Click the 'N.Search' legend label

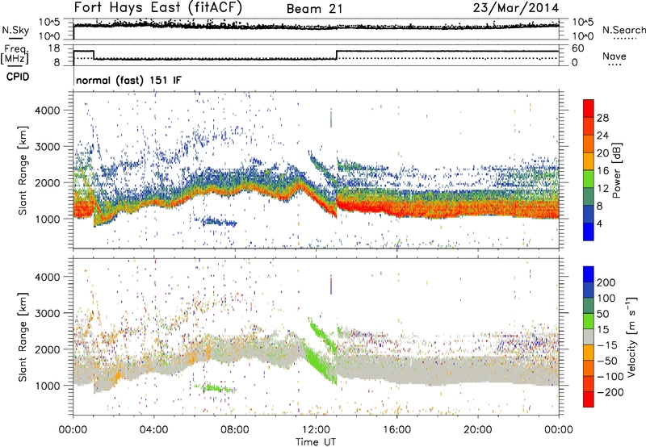623,30
